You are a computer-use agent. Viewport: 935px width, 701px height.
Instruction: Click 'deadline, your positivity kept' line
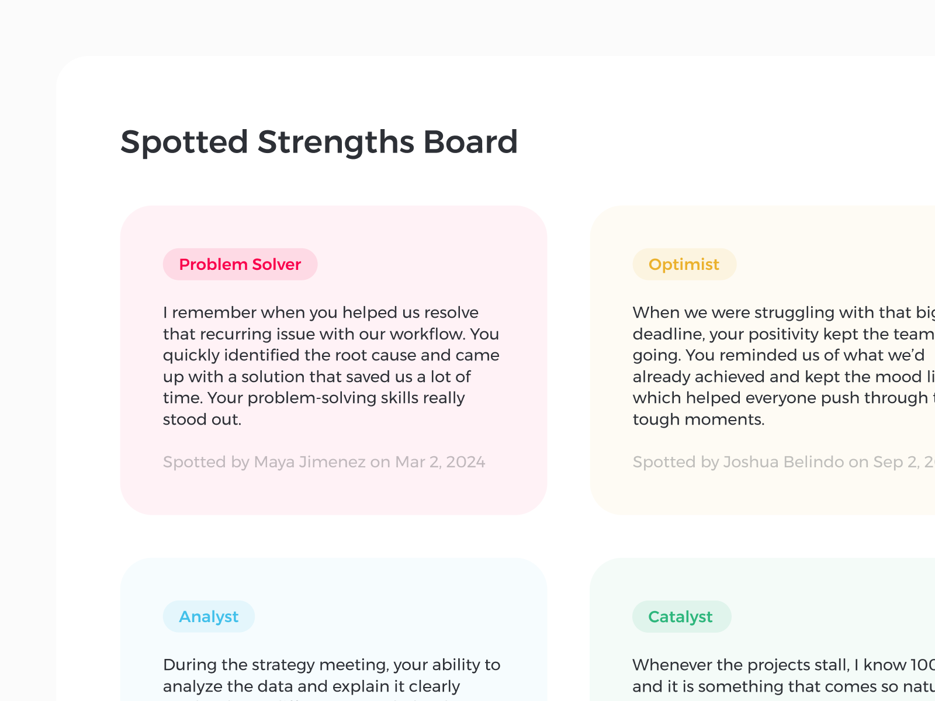784,334
